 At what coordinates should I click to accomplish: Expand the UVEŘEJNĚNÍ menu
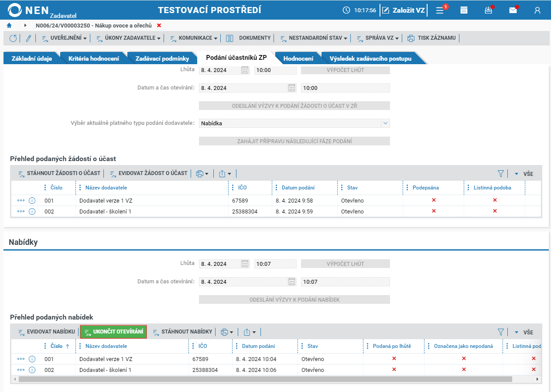click(64, 38)
